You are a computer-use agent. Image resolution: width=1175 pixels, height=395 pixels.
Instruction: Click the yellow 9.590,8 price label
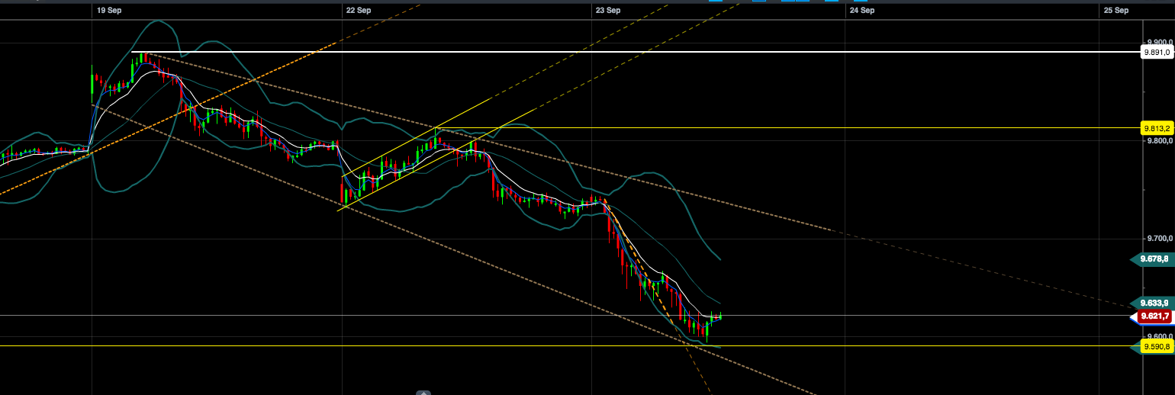pos(1157,346)
